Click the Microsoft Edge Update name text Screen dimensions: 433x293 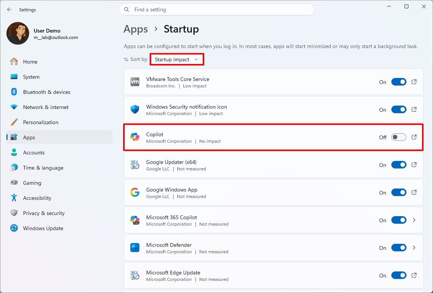(173, 273)
